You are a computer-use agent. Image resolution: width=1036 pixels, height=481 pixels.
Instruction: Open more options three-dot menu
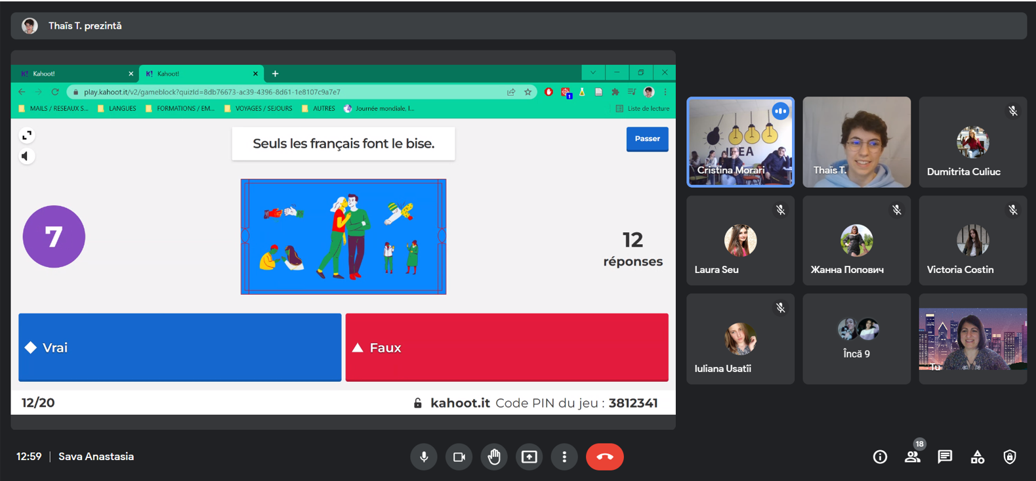[x=564, y=457]
